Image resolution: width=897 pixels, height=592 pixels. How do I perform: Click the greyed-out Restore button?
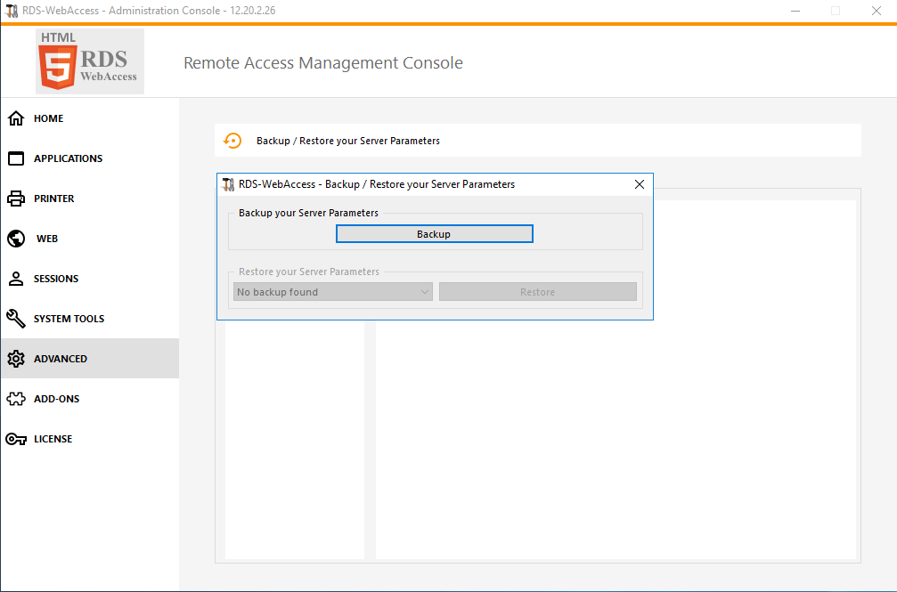[538, 292]
